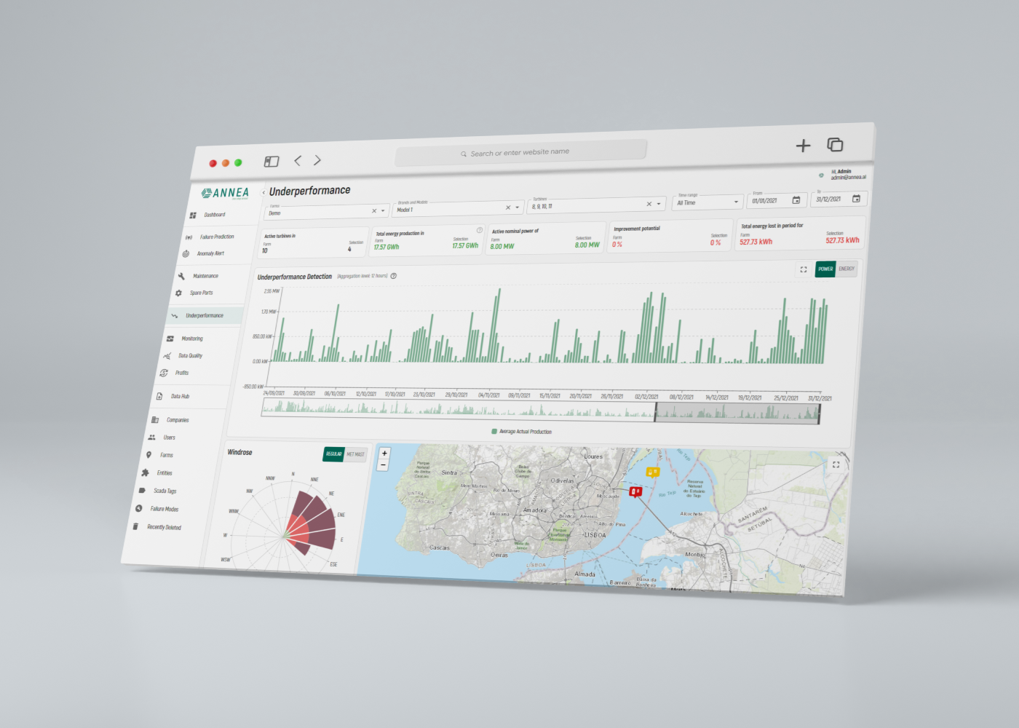Image resolution: width=1019 pixels, height=728 pixels.
Task: Click the fullscreen icon on the map
Action: (x=836, y=464)
